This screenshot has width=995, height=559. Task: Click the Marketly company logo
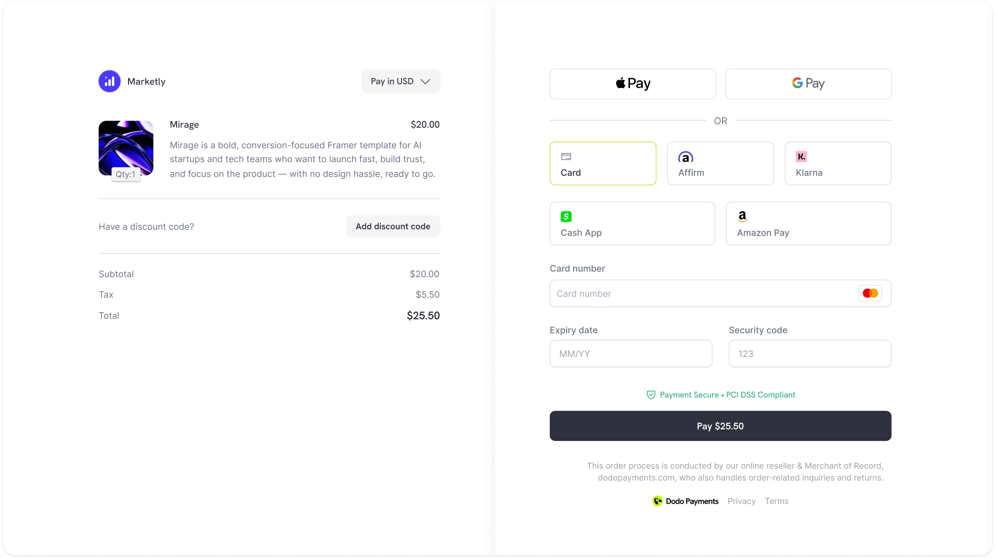click(109, 81)
